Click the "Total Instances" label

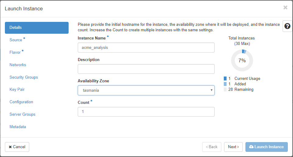241,38
